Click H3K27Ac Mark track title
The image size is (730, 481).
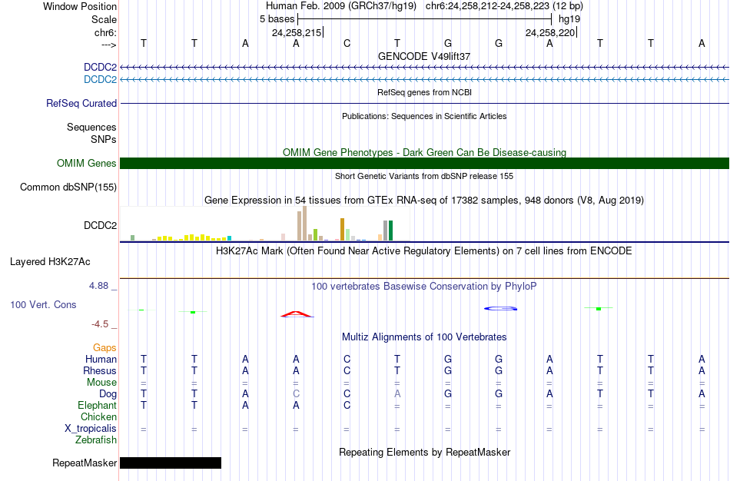pyautogui.click(x=424, y=251)
